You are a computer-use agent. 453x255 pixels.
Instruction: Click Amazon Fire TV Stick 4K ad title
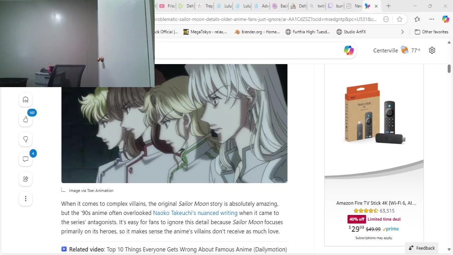tap(376, 203)
